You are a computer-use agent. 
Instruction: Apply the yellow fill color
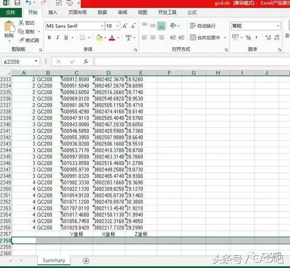pyautogui.click(x=99, y=38)
